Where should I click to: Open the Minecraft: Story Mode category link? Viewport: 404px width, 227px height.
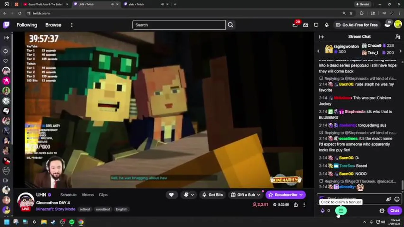(56, 209)
